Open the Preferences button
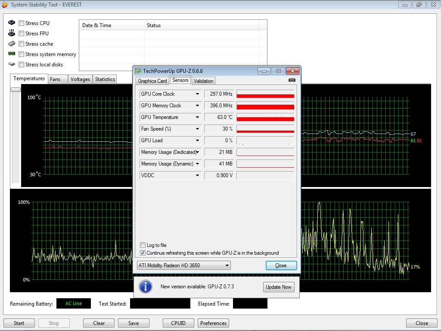This screenshot has width=441, height=331. [x=213, y=323]
